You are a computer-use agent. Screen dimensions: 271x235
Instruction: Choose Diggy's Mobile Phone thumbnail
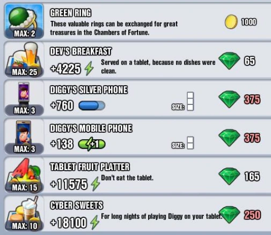click(24, 137)
